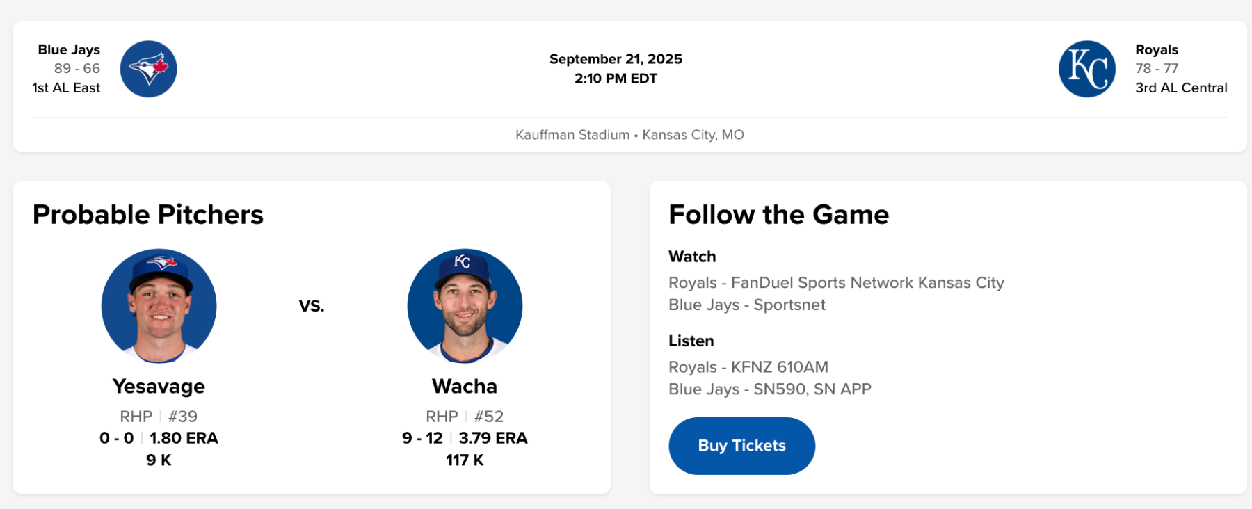Open Yesavage's player headshot photo

(x=159, y=306)
